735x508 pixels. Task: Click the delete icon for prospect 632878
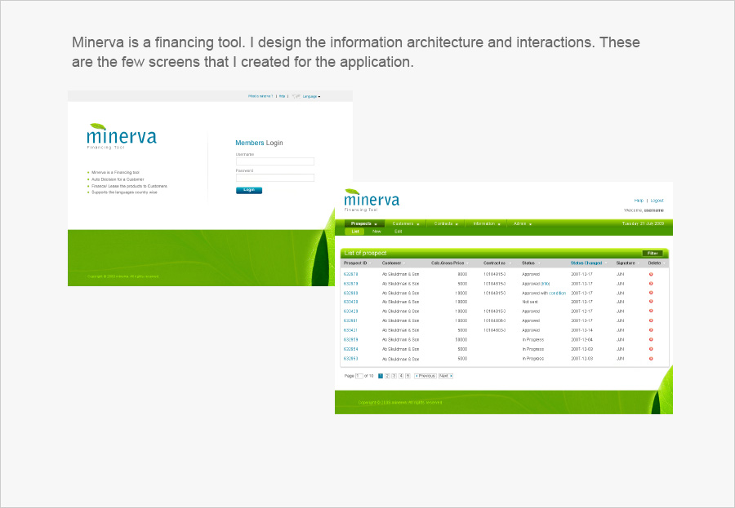(x=651, y=274)
